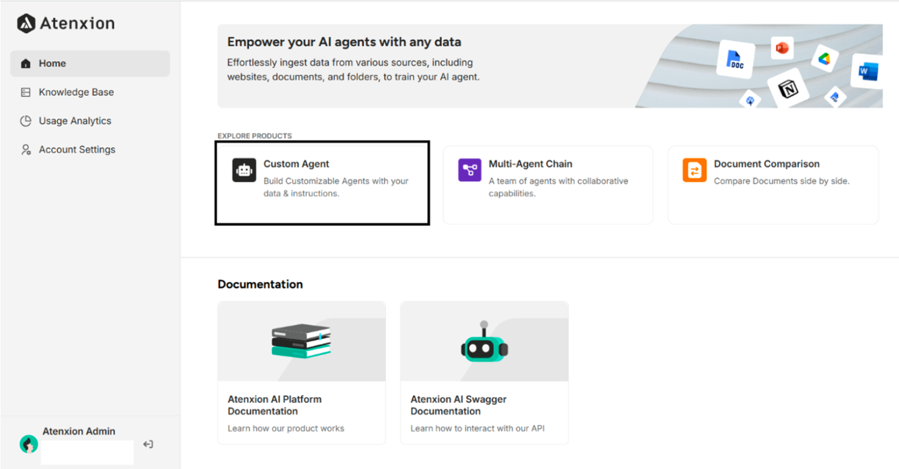Select the Home icon in sidebar

tap(26, 63)
